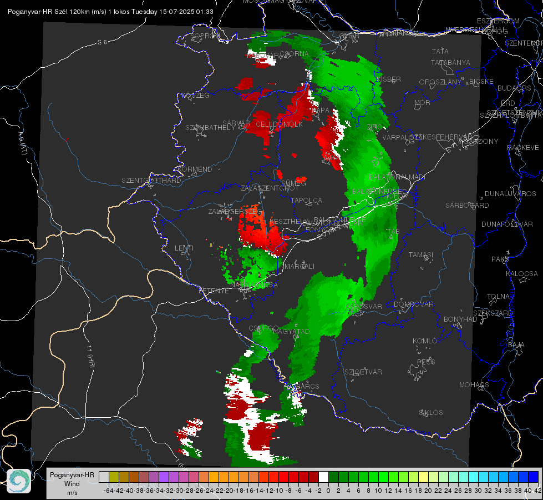The image size is (543, 500).
Task: Click the SZEKSZARD label
Action: point(493,313)
